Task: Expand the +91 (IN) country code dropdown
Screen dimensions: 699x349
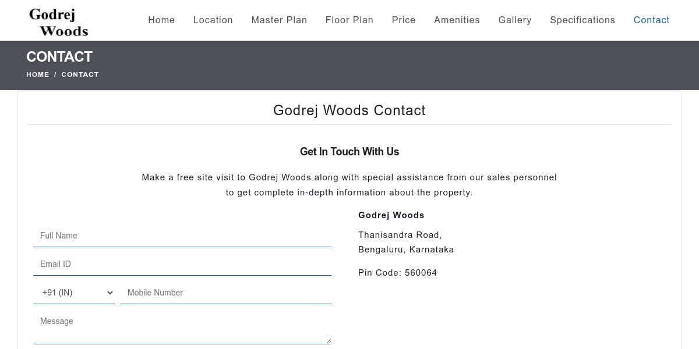Action: click(74, 293)
